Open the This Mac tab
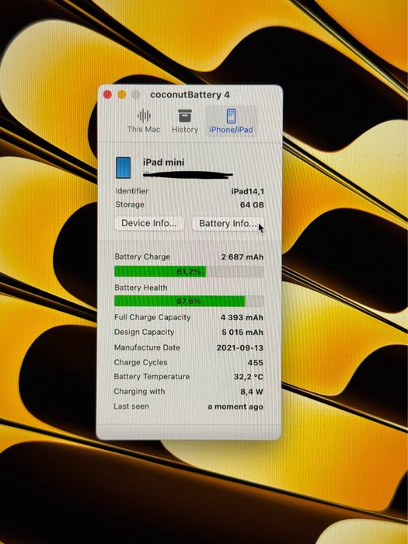The height and width of the screenshot is (544, 408). coord(144,121)
